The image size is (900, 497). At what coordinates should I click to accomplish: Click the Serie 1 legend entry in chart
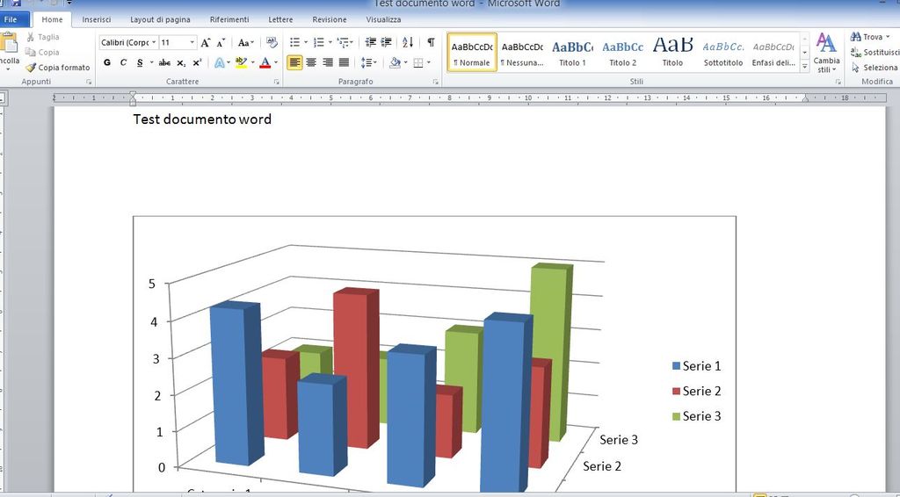696,366
